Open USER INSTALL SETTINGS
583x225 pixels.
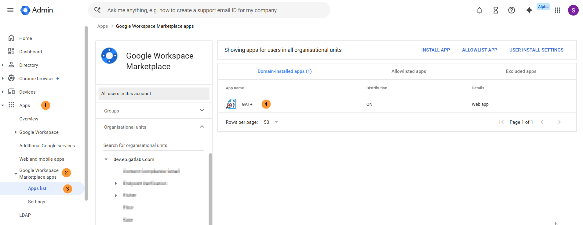(536, 50)
